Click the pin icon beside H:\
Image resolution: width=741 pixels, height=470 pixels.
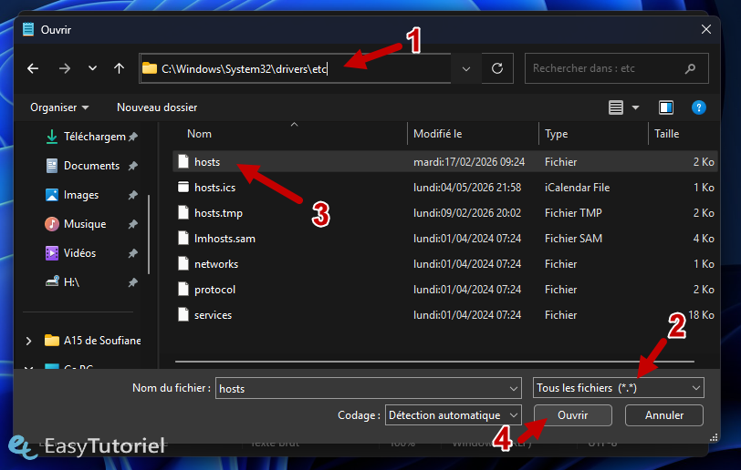tap(133, 282)
